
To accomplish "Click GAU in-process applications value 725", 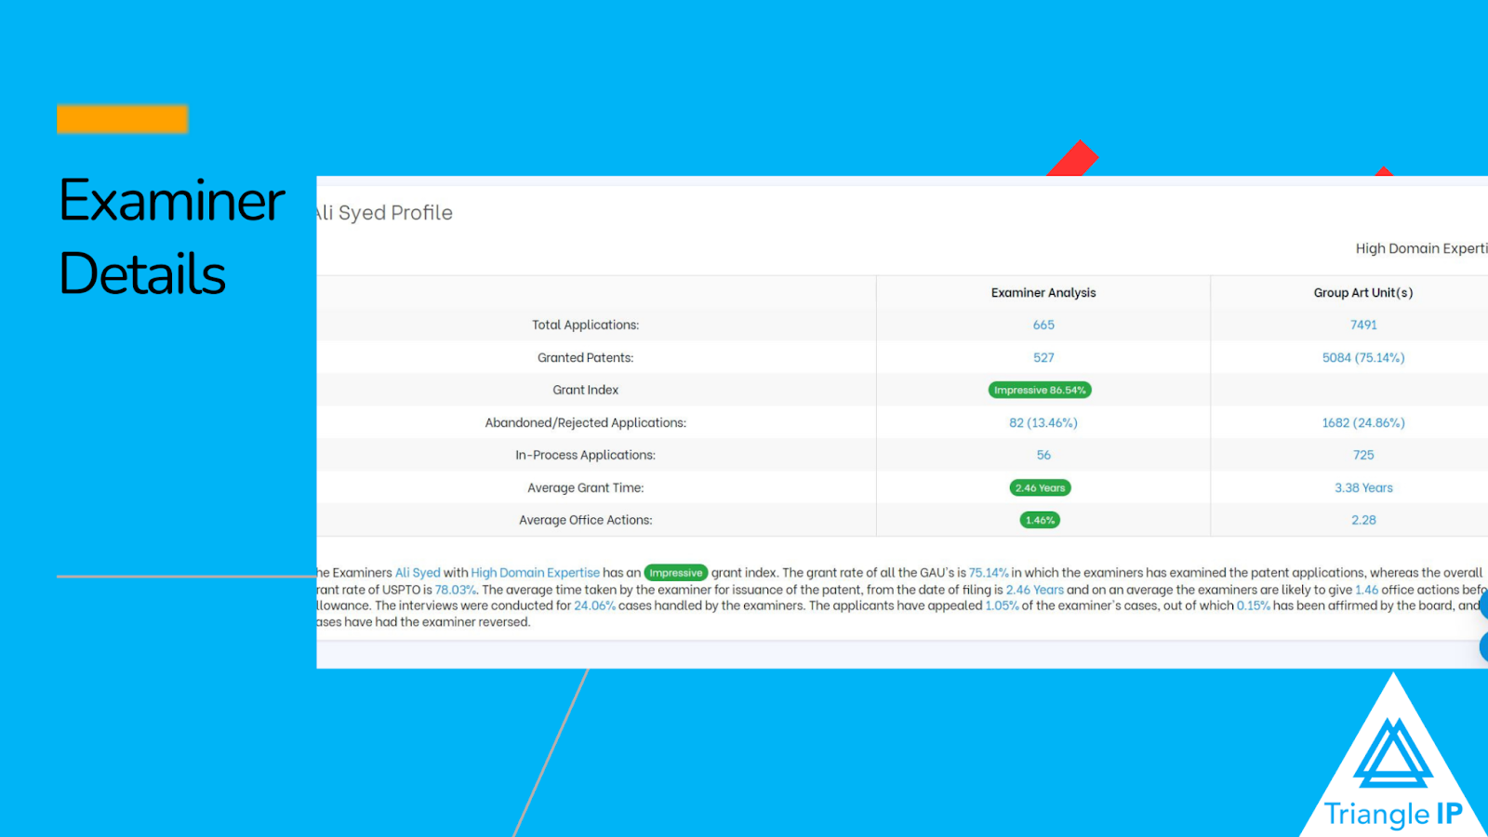I will 1363,455.
